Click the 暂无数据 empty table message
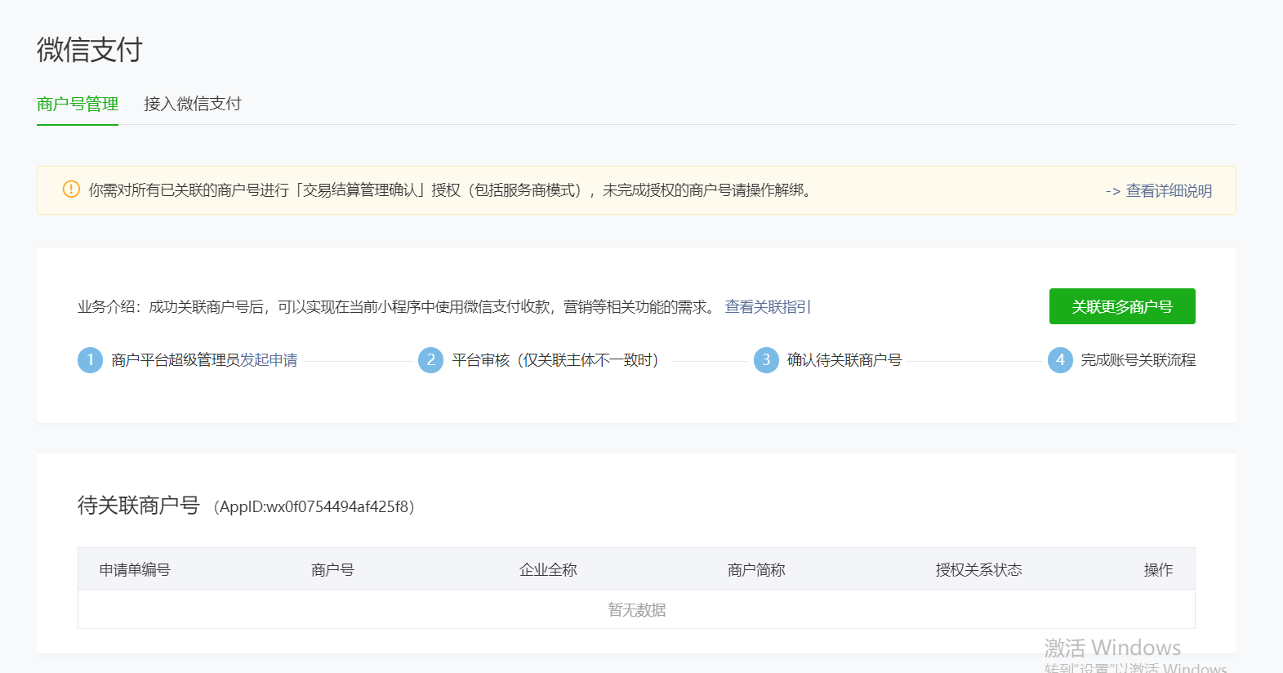Image resolution: width=1283 pixels, height=673 pixels. pos(637,610)
